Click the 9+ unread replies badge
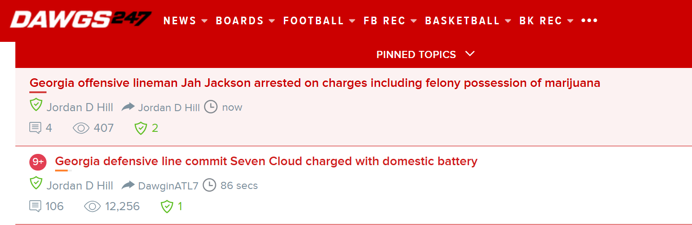This screenshot has height=225, width=692. click(38, 162)
